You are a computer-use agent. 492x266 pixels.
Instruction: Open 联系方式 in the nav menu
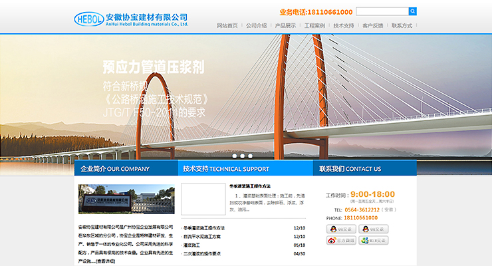[x=402, y=25]
